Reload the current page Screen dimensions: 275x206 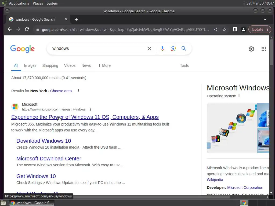pyautogui.click(x=27, y=30)
